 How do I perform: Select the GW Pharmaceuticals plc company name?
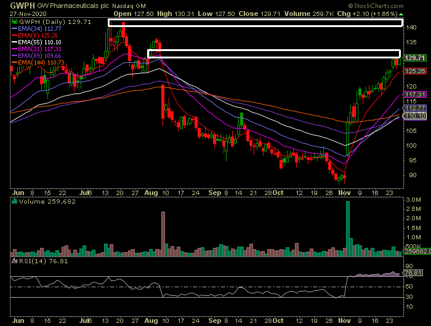[73, 6]
